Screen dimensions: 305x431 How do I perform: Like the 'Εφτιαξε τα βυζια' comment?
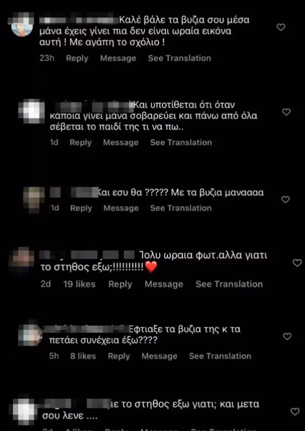tap(287, 336)
